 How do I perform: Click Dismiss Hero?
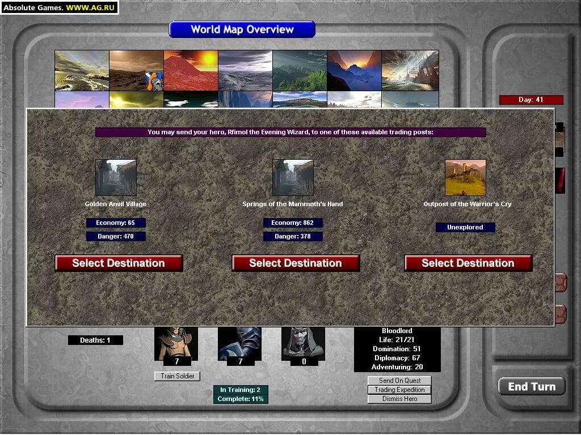[x=399, y=399]
